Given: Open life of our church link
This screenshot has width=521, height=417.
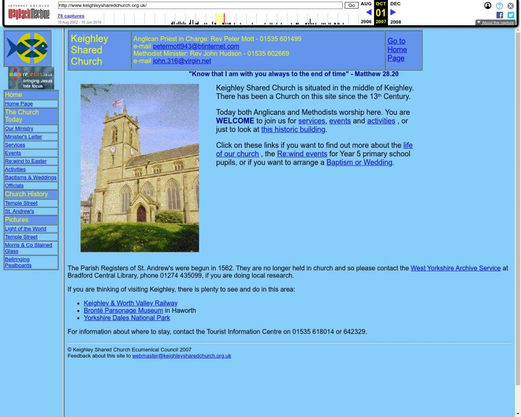Looking at the screenshot, I should click(314, 150).
